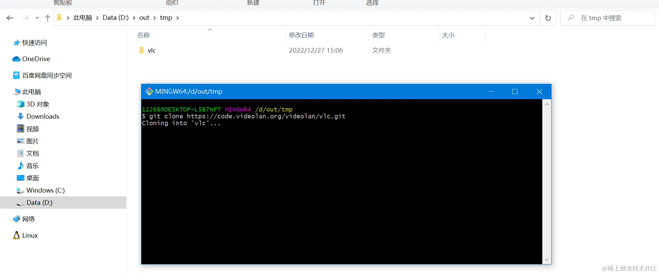Screen dimensions: 659x274
Task: Click the 快速访问 star icon
Action: tap(16, 43)
